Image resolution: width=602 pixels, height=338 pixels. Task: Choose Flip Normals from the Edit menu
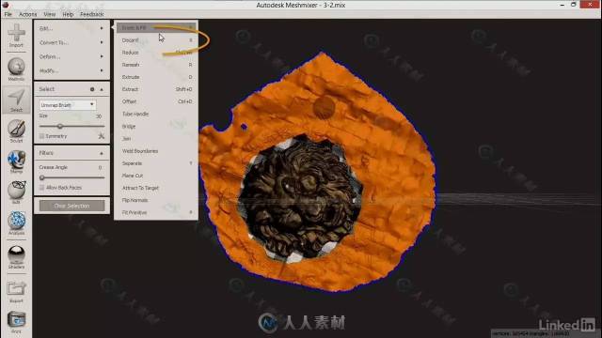tap(156, 200)
